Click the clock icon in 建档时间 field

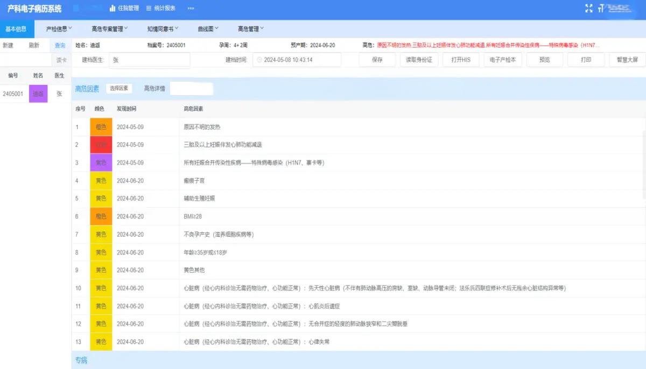click(x=259, y=60)
